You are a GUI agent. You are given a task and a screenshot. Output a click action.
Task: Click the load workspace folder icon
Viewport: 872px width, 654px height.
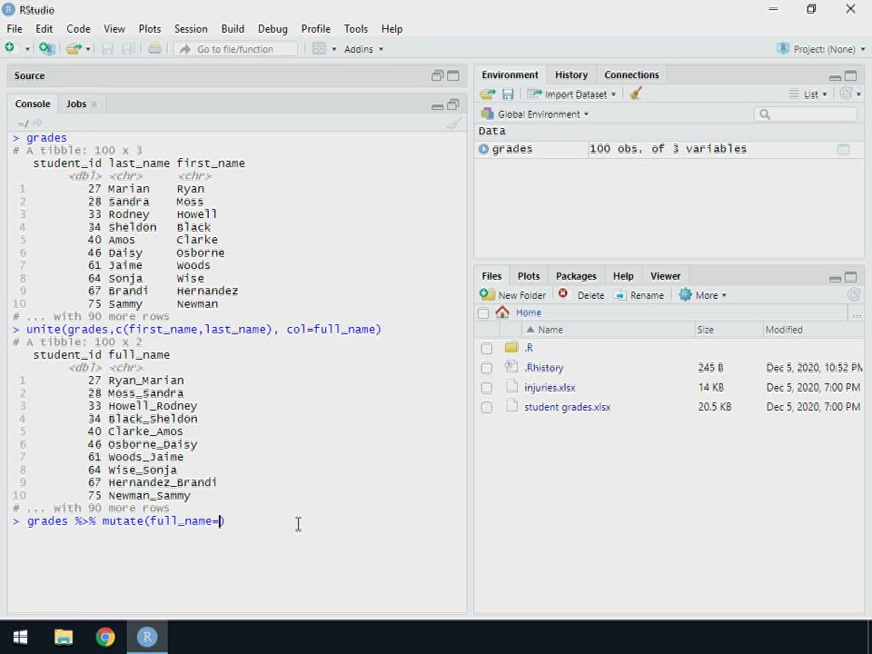488,94
